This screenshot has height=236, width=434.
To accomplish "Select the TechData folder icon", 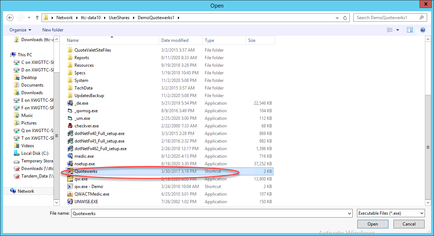I will pyautogui.click(x=70, y=88).
